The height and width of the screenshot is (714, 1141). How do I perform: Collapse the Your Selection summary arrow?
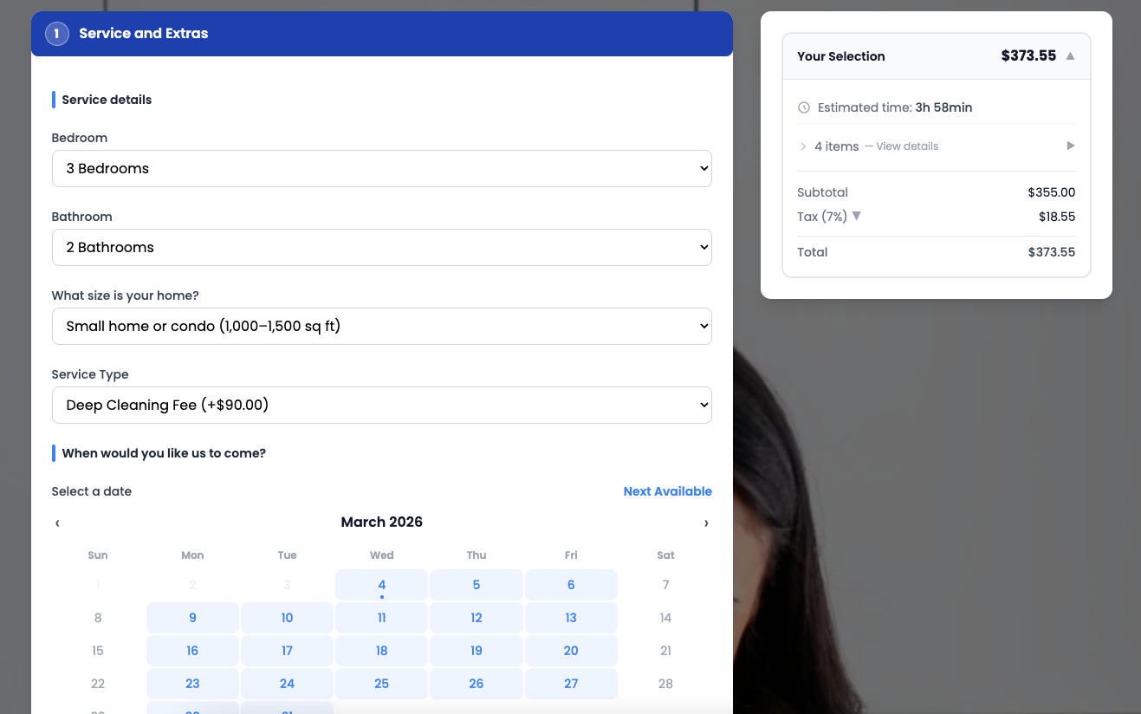click(1070, 56)
